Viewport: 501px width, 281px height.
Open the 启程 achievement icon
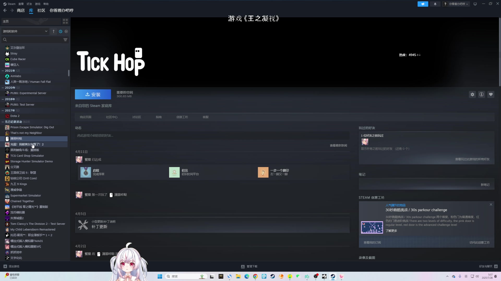86,172
